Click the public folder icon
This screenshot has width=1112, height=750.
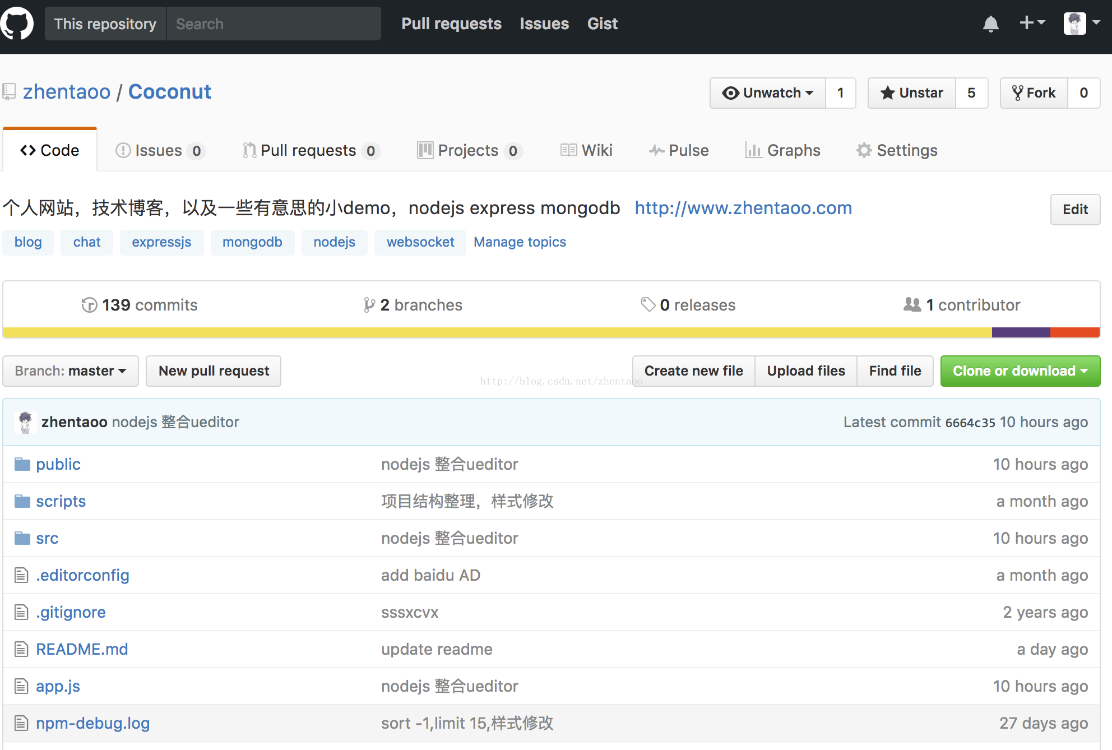coord(22,464)
